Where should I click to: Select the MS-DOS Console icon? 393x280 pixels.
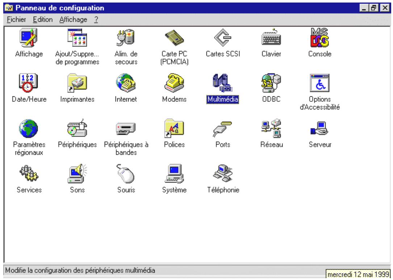pos(319,38)
